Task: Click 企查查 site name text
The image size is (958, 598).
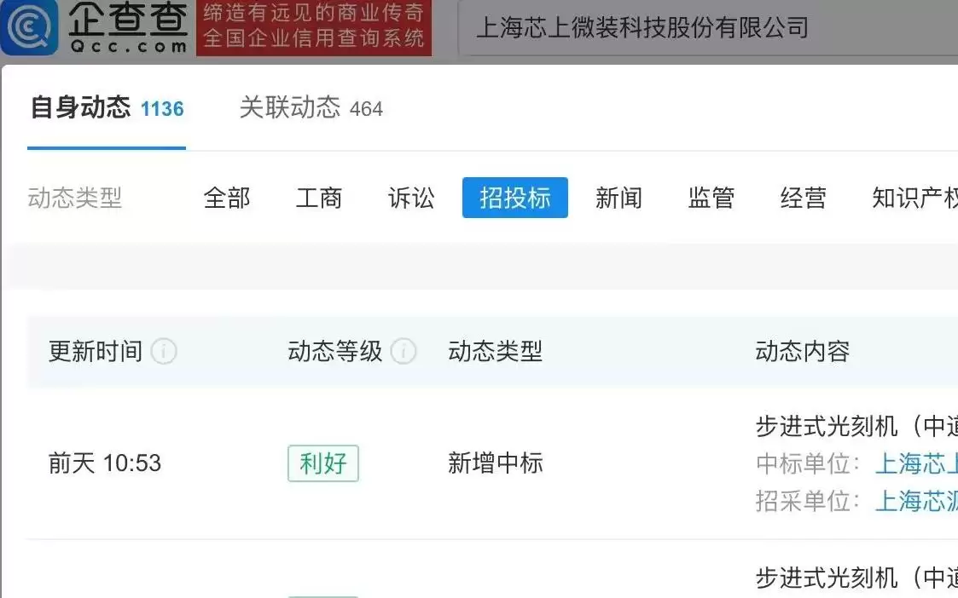Action: pos(128,18)
